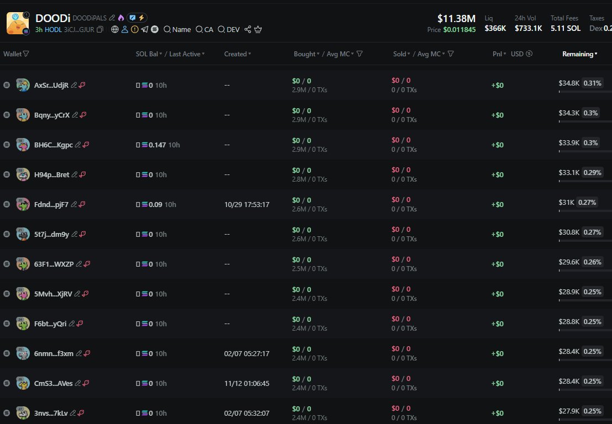This screenshot has width=612, height=424.
Task: Open wallet BH6C...Kgpc
Action: (x=54, y=145)
